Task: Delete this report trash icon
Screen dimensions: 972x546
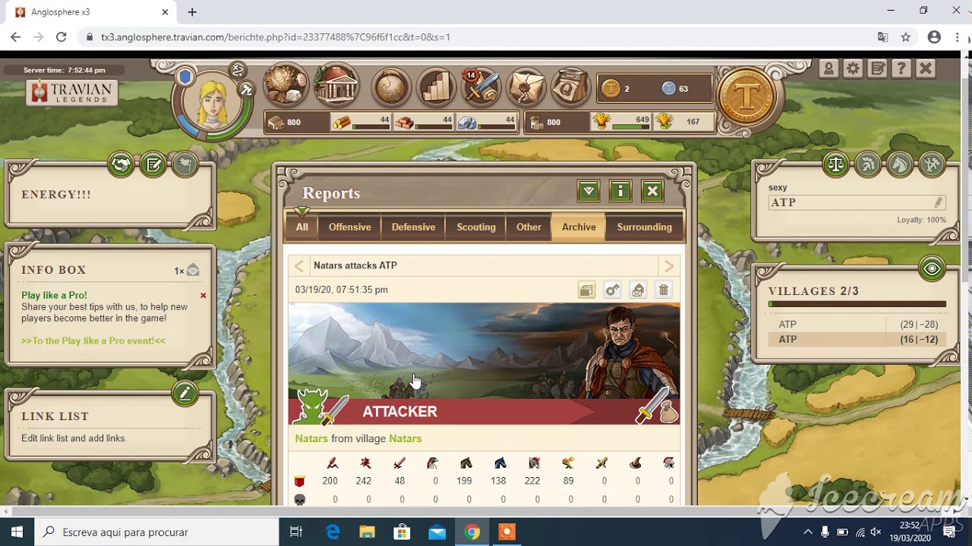Action: click(x=664, y=290)
